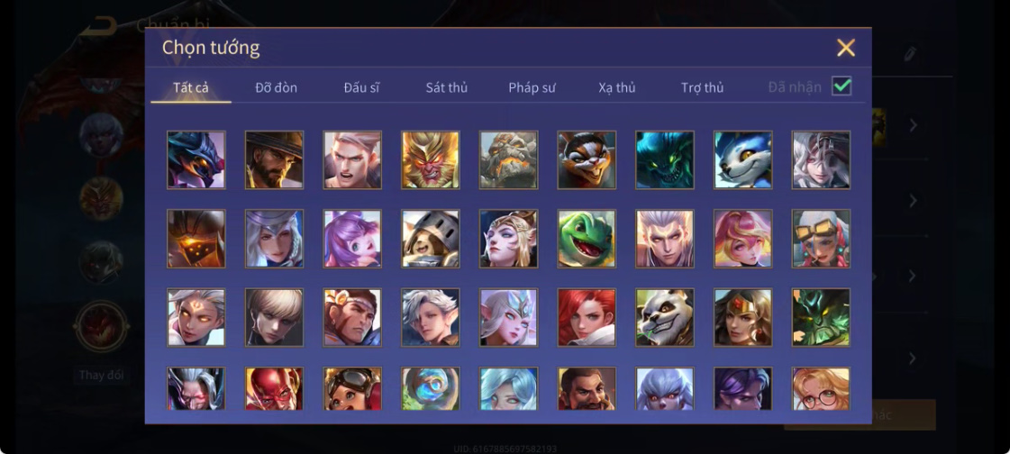Select the blue wolf hero portrait
The width and height of the screenshot is (1010, 454).
point(742,159)
